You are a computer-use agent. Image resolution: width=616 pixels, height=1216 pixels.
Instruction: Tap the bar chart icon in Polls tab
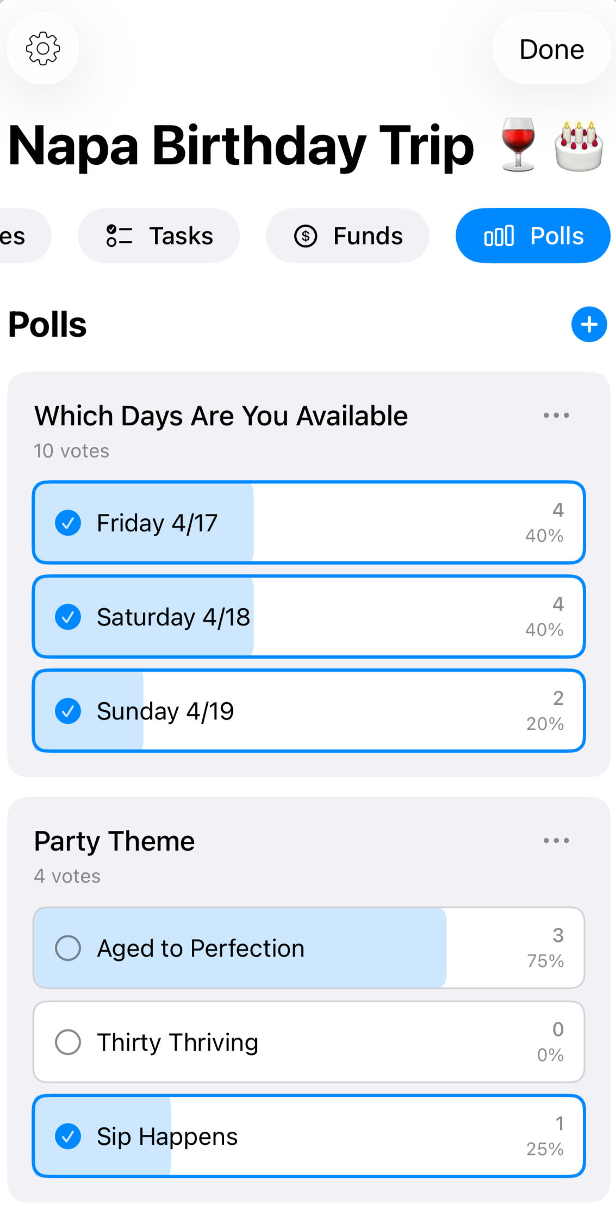coord(499,236)
